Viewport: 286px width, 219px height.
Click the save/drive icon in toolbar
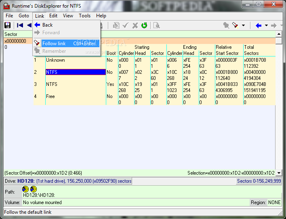point(8,25)
